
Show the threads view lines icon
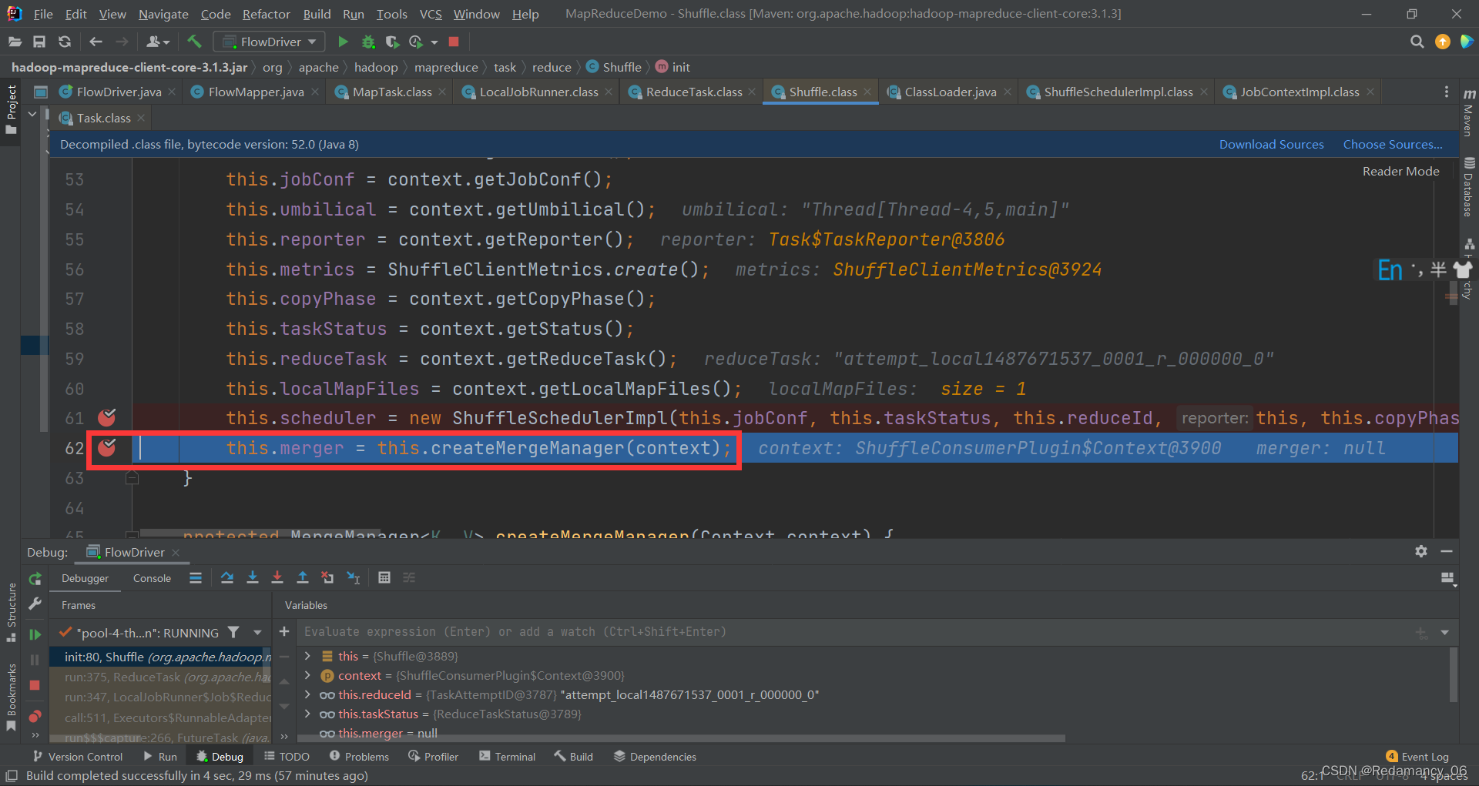(196, 577)
